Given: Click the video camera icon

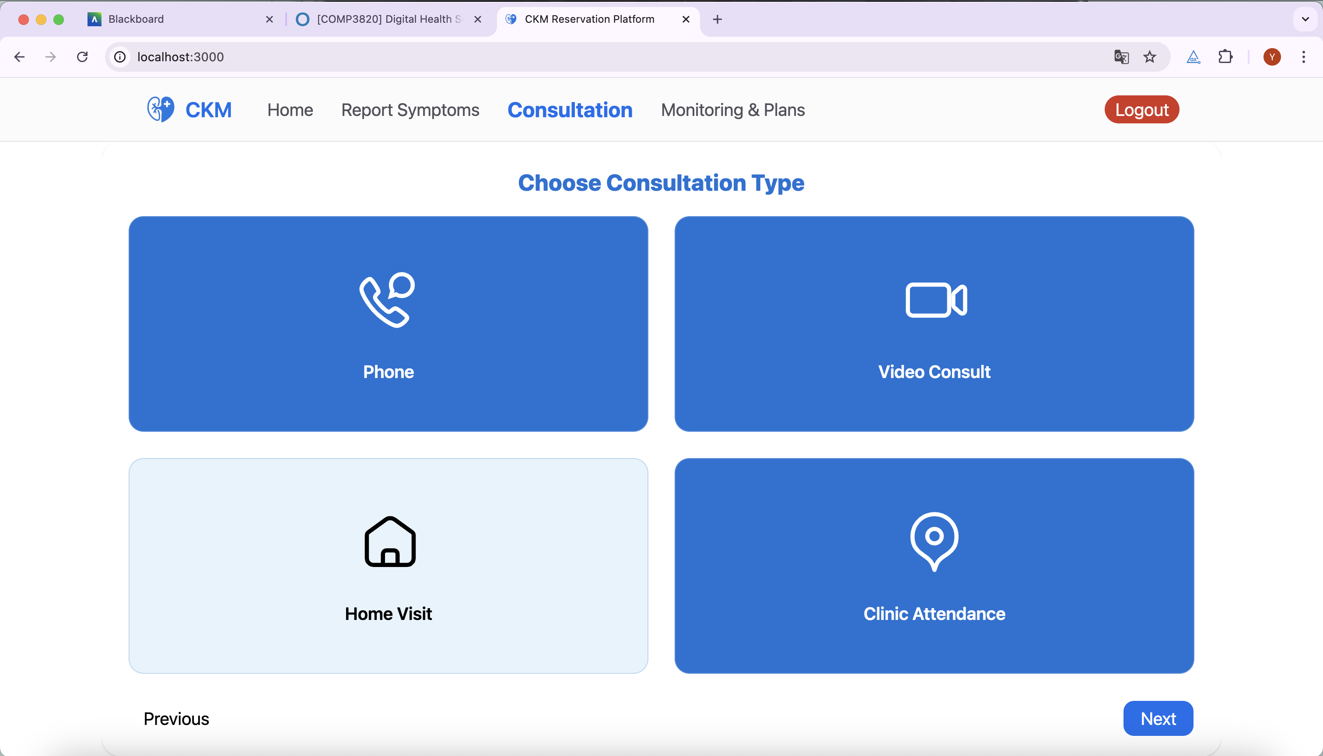Looking at the screenshot, I should [936, 300].
